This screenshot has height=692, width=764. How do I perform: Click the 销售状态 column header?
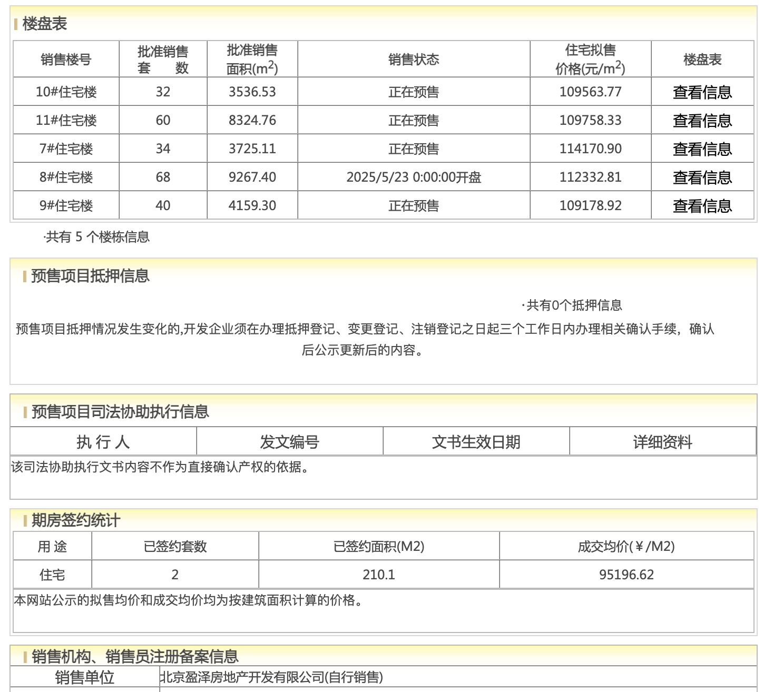[x=414, y=60]
